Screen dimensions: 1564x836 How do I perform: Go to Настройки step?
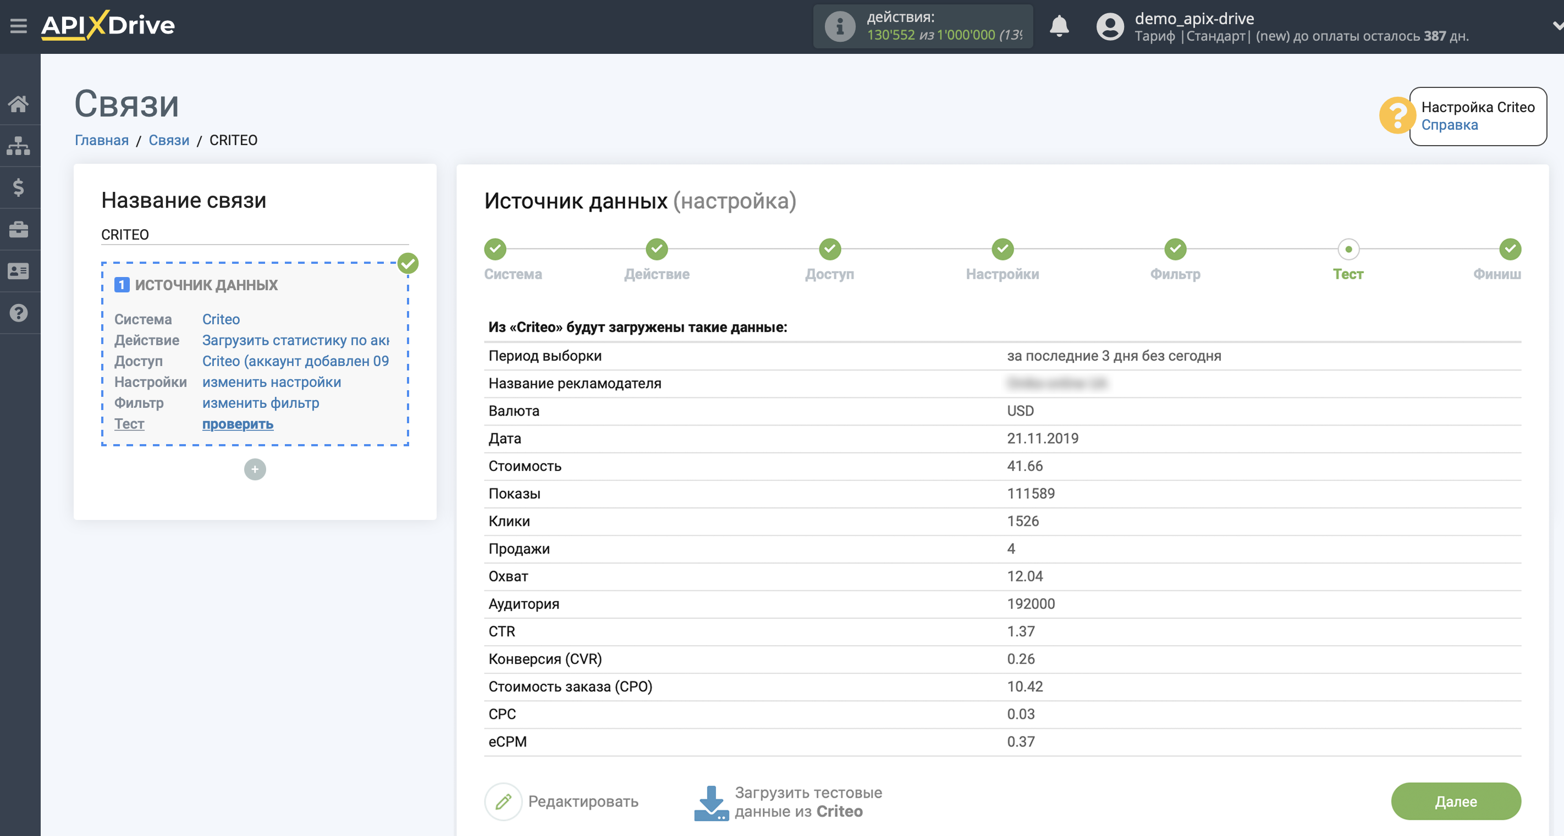point(1003,249)
